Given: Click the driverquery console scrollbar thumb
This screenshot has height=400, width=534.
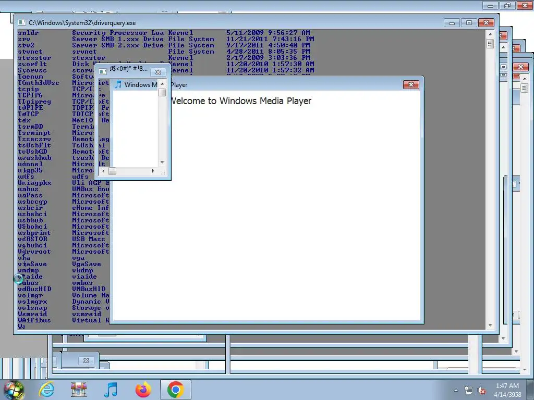Looking at the screenshot, I should coord(490,44).
